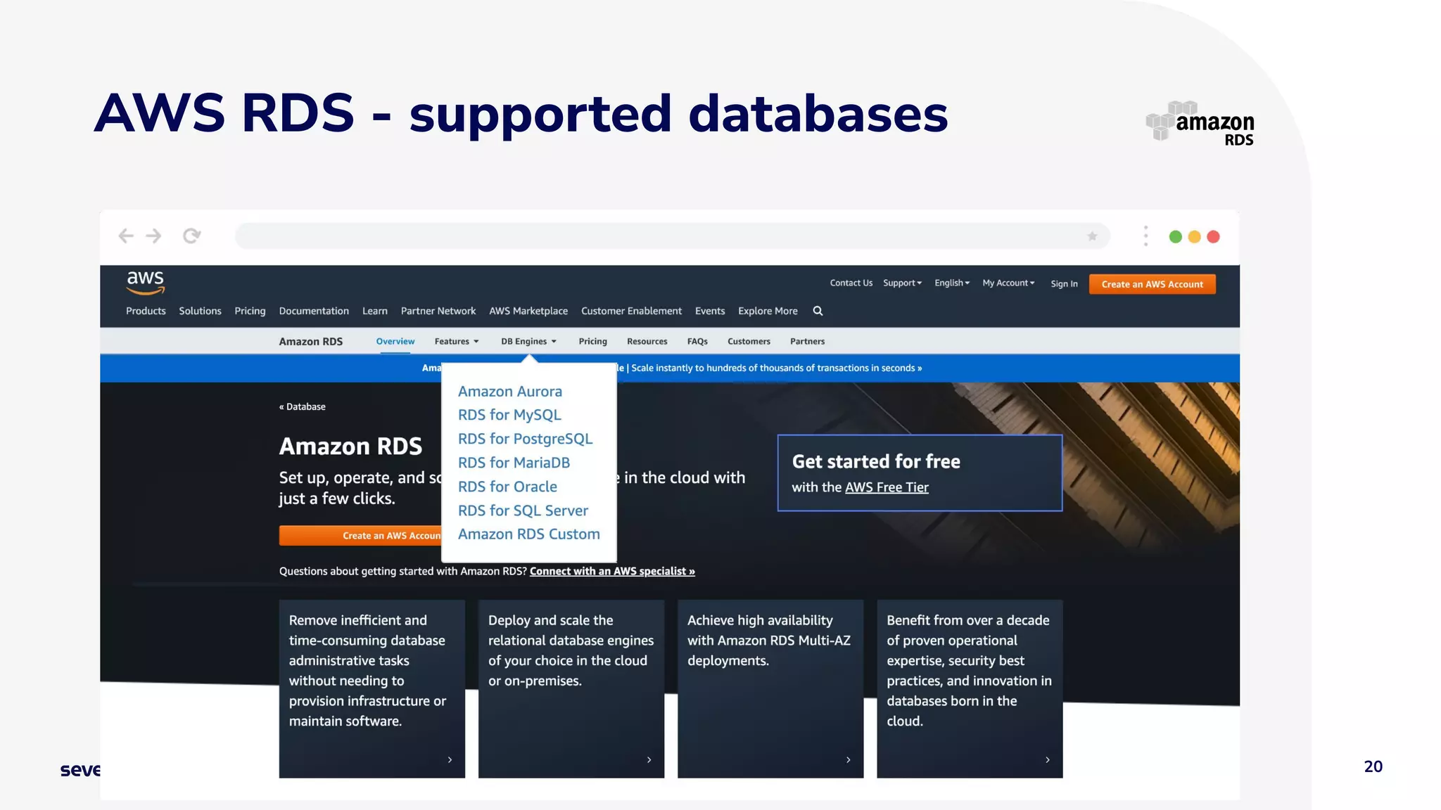
Task: Click the red window dot
Action: coord(1213,237)
